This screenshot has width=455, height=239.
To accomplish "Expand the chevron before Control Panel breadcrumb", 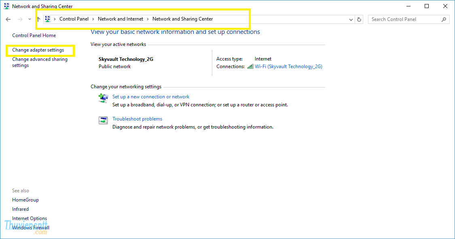I will pos(55,19).
